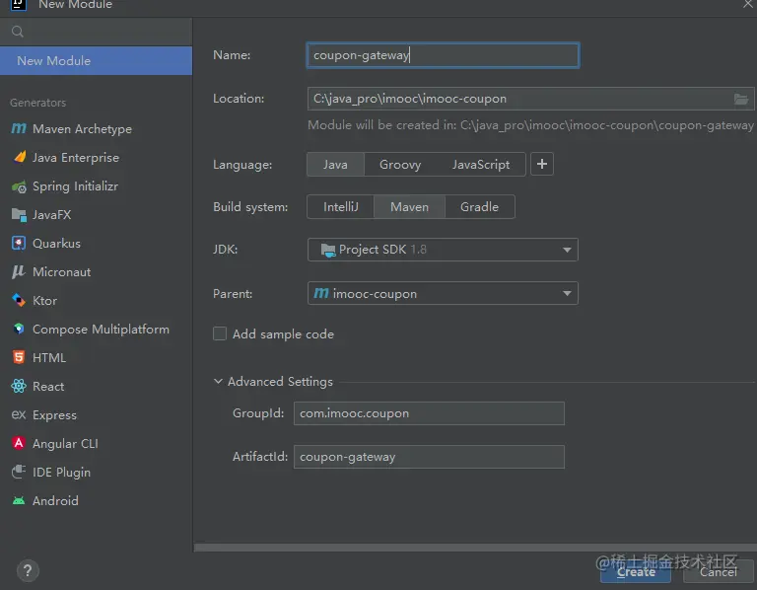Click the Android robot icon
757x590 pixels.
tap(19, 500)
